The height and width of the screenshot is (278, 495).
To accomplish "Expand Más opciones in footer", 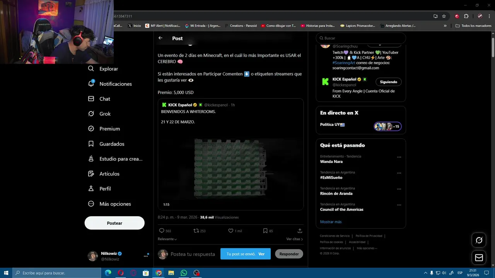I will (x=367, y=248).
